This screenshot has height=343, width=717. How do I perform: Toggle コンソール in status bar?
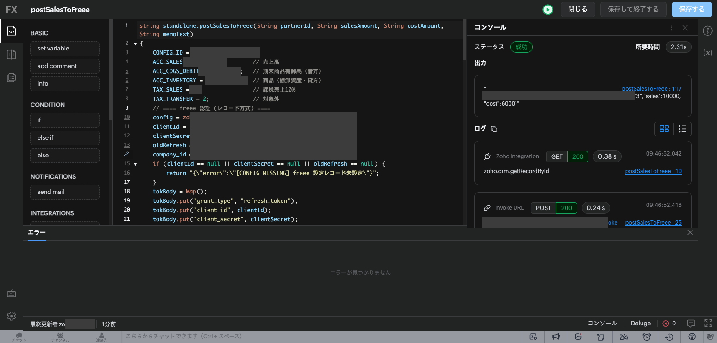click(x=602, y=324)
